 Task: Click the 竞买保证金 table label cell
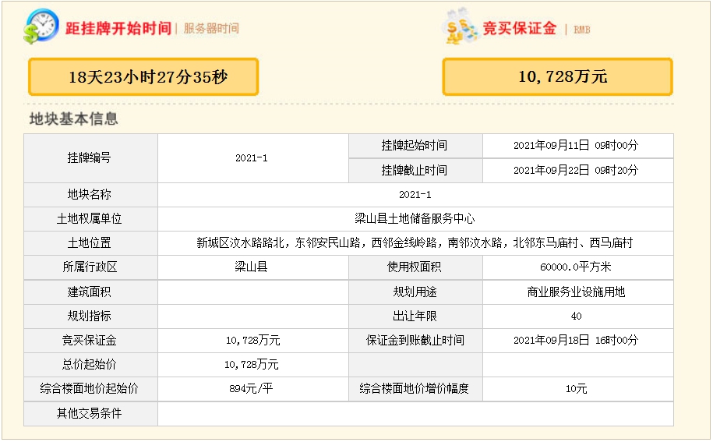pos(90,341)
